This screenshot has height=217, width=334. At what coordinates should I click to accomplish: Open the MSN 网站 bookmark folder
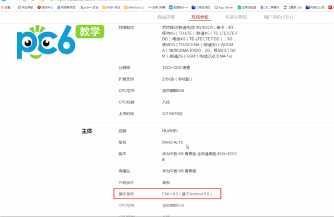click(x=111, y=7)
